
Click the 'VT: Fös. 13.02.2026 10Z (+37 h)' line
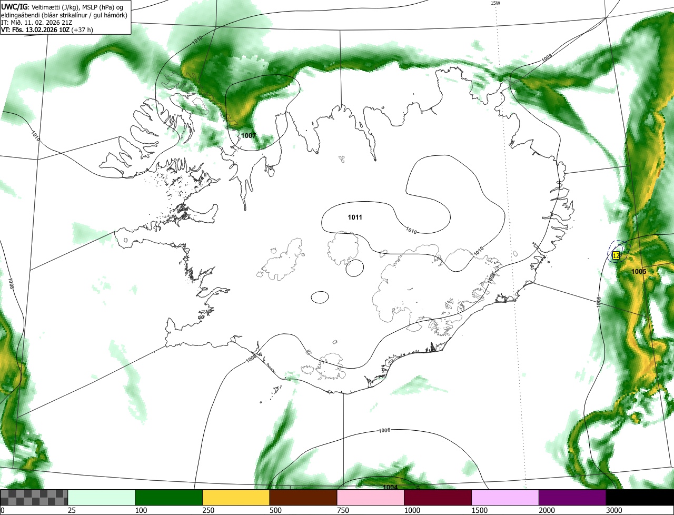47,30
